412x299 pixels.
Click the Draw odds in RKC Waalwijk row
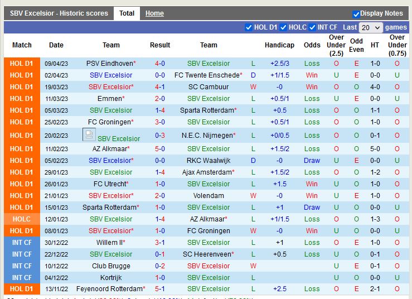[x=312, y=161]
